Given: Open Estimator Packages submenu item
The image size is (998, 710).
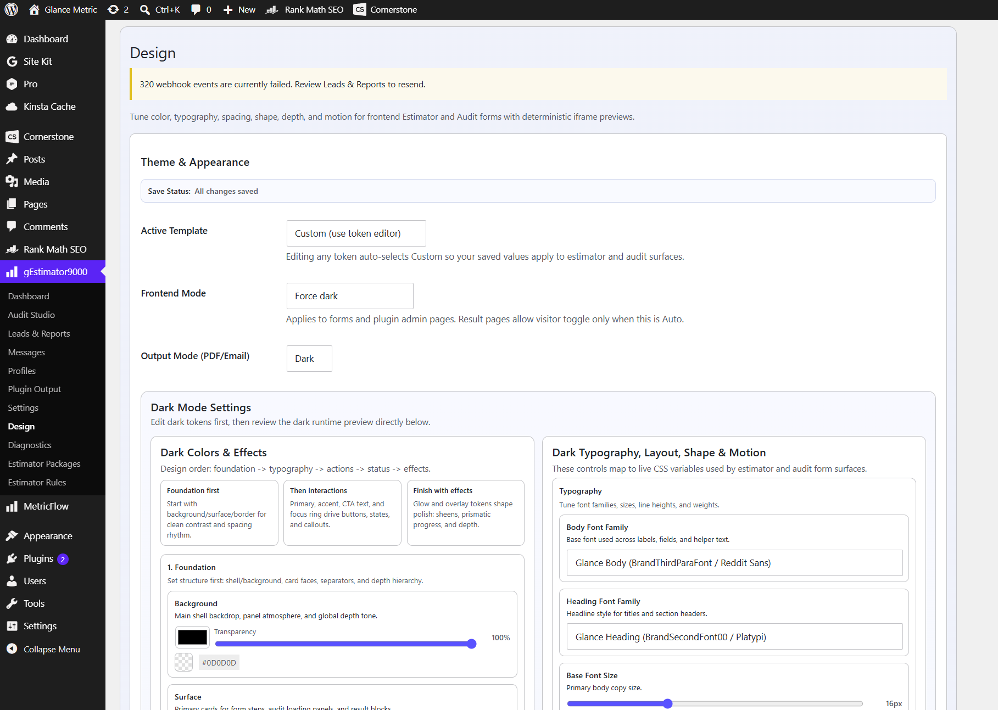Looking at the screenshot, I should pyautogui.click(x=44, y=463).
